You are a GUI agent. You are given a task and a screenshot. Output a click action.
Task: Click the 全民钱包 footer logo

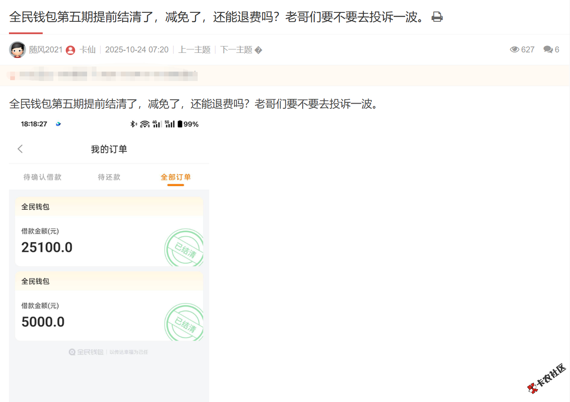tap(86, 352)
